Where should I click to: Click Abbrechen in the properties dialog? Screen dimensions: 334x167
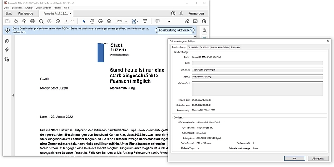318,159
